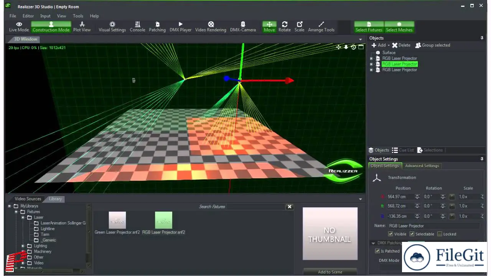Open 3D Window panel options arrow

click(x=360, y=39)
